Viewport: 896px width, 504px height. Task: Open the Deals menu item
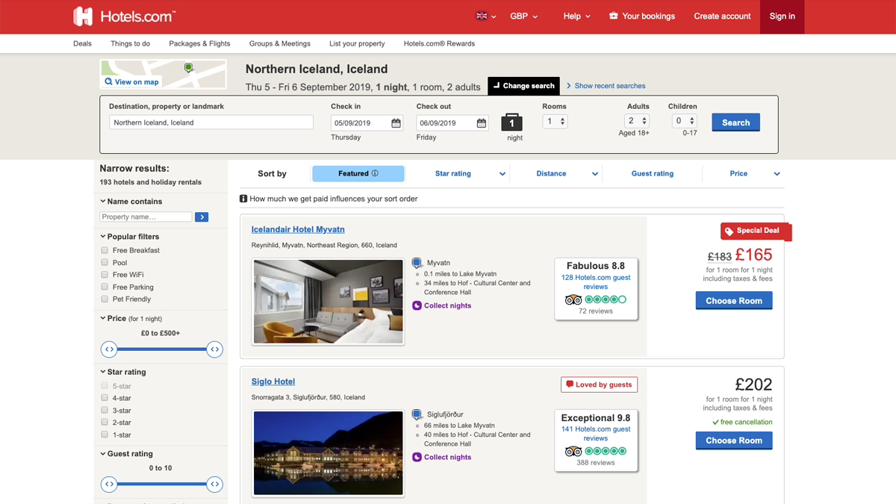[82, 43]
